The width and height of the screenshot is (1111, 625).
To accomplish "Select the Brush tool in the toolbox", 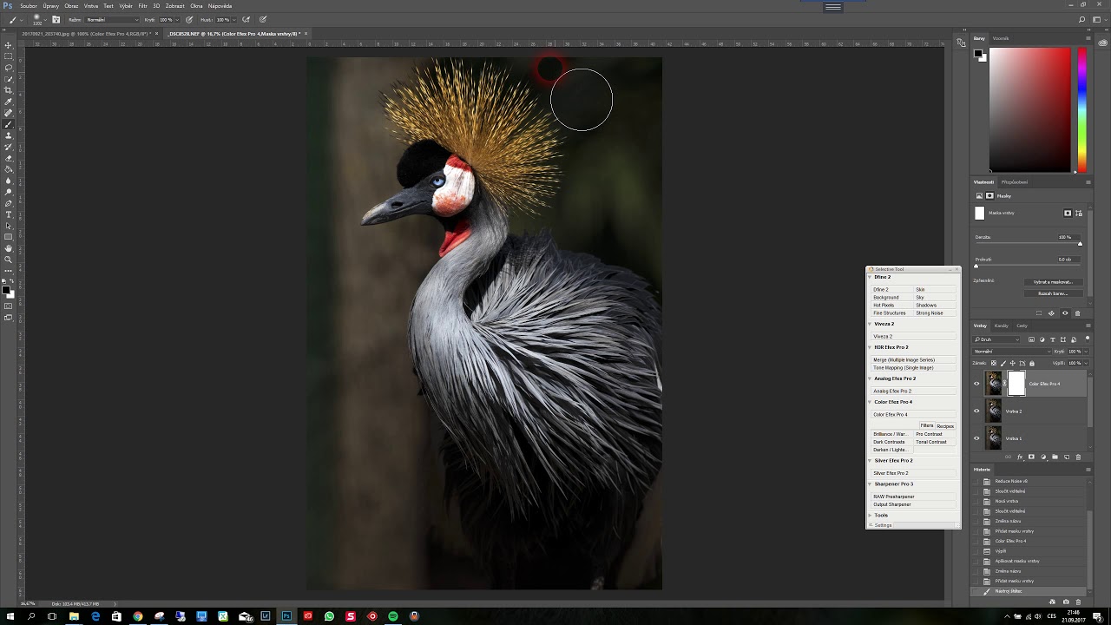I will 9,124.
